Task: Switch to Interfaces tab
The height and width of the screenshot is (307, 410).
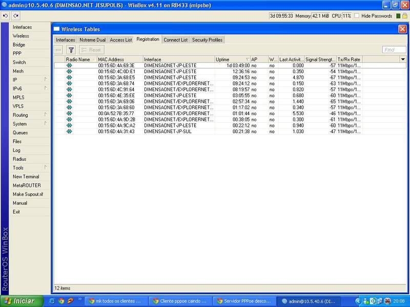Action: point(66,40)
